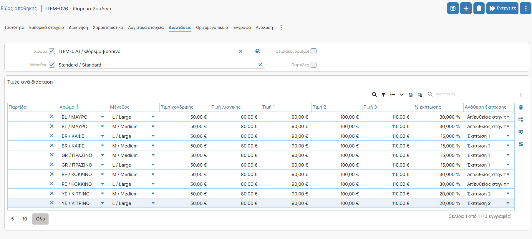Clear Παρτίδα on the BR / ΚΑΦΕ Large row

point(52,136)
